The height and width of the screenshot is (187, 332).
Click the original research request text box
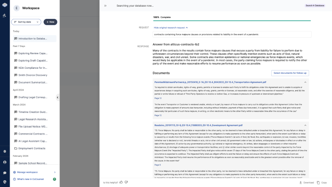232,34
